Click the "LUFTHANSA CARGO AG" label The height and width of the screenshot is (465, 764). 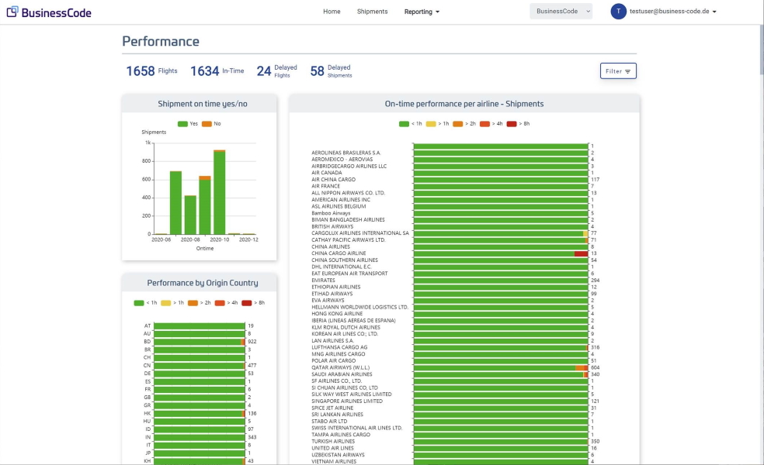pyautogui.click(x=339, y=347)
